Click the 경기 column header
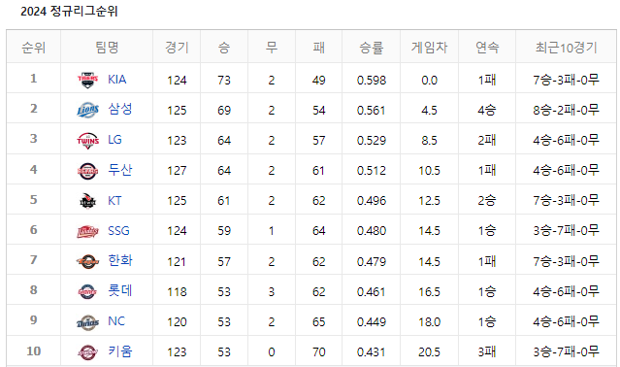Screen dimensions: 620x367 coord(177,48)
